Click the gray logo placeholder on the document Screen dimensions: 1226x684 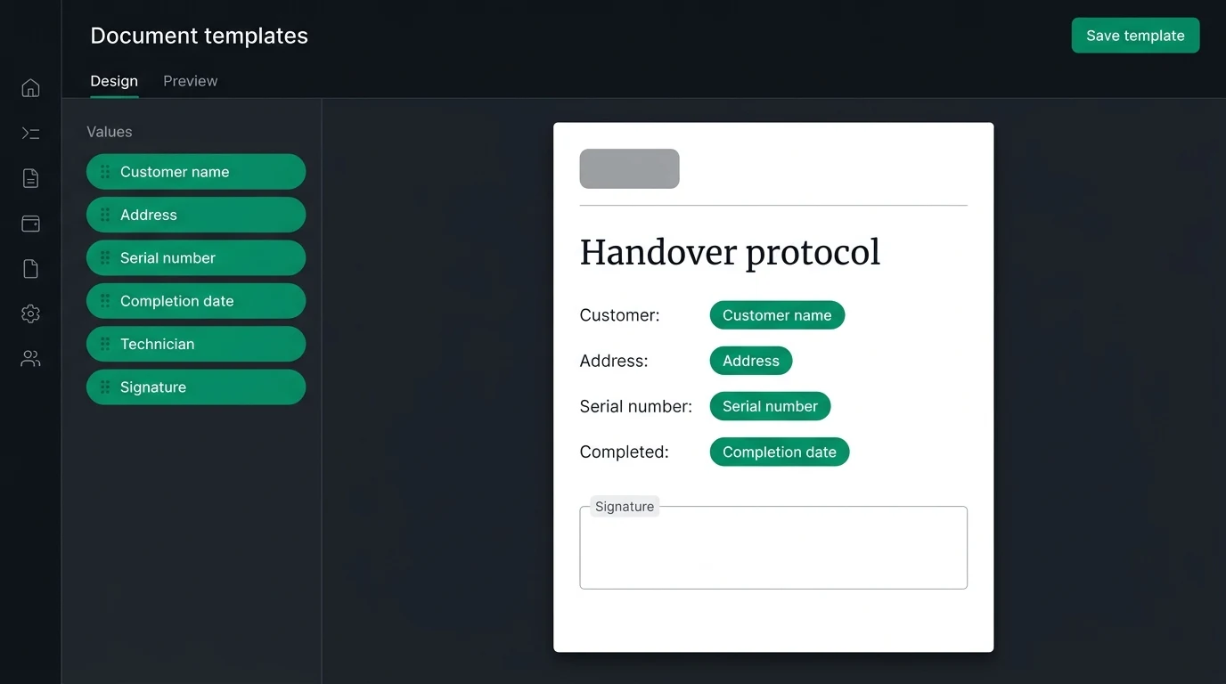[x=629, y=168]
